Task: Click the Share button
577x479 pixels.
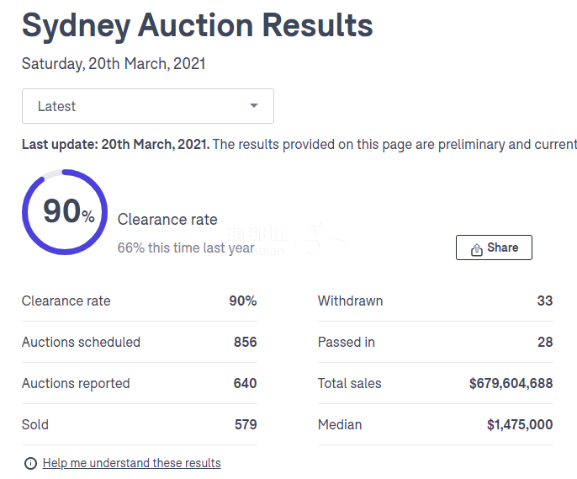Action: pos(494,247)
